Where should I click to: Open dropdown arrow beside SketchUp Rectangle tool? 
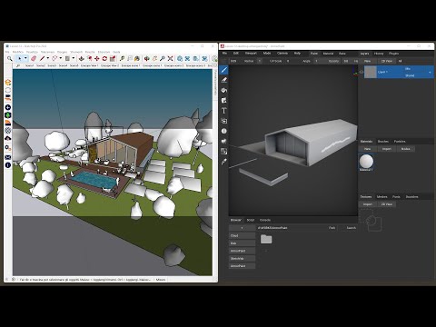(x=74, y=58)
